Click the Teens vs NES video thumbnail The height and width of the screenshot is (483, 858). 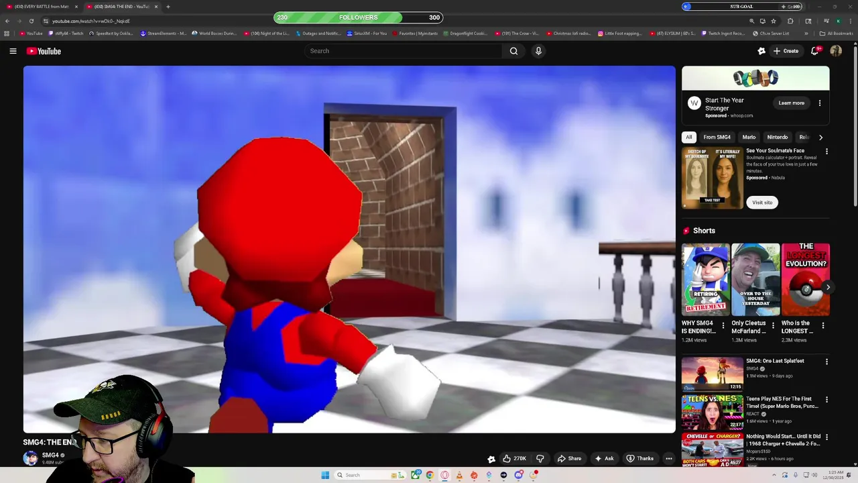tap(713, 412)
